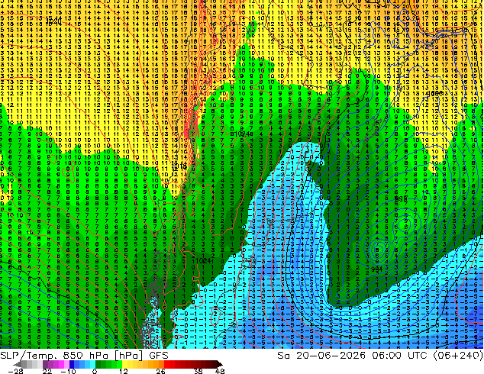This screenshot has height=374, width=484.
Task: Click the '-10' value on the temperature scale
Action: tap(68, 371)
